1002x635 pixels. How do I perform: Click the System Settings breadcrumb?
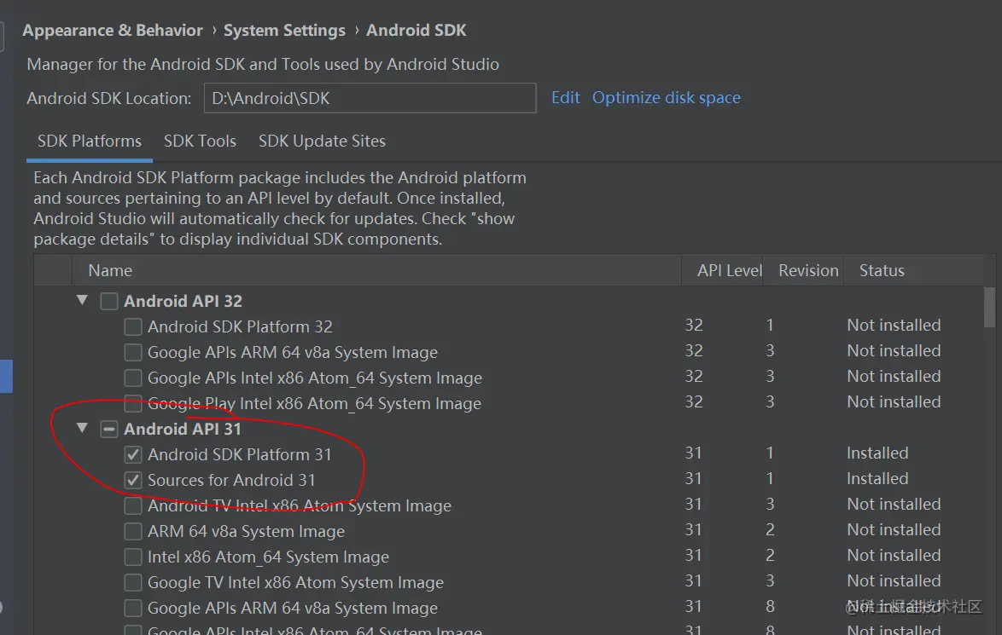click(284, 30)
